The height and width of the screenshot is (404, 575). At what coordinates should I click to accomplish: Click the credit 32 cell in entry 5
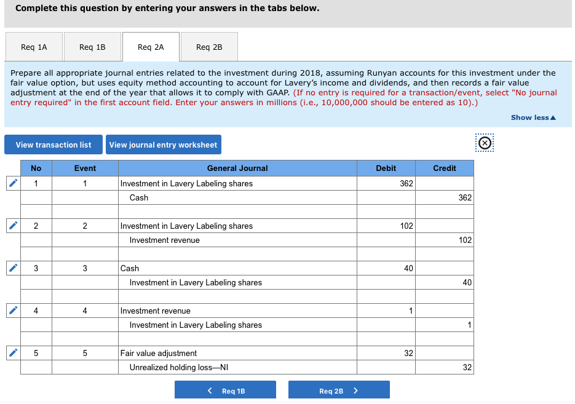pyautogui.click(x=445, y=367)
